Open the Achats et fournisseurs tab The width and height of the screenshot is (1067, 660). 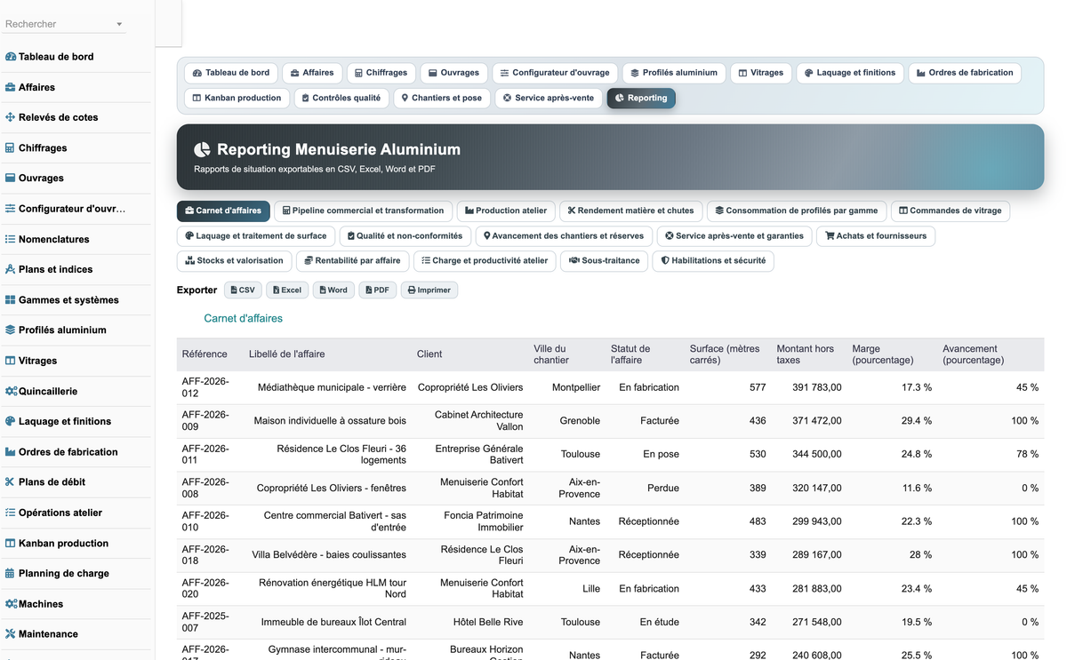[x=876, y=235]
